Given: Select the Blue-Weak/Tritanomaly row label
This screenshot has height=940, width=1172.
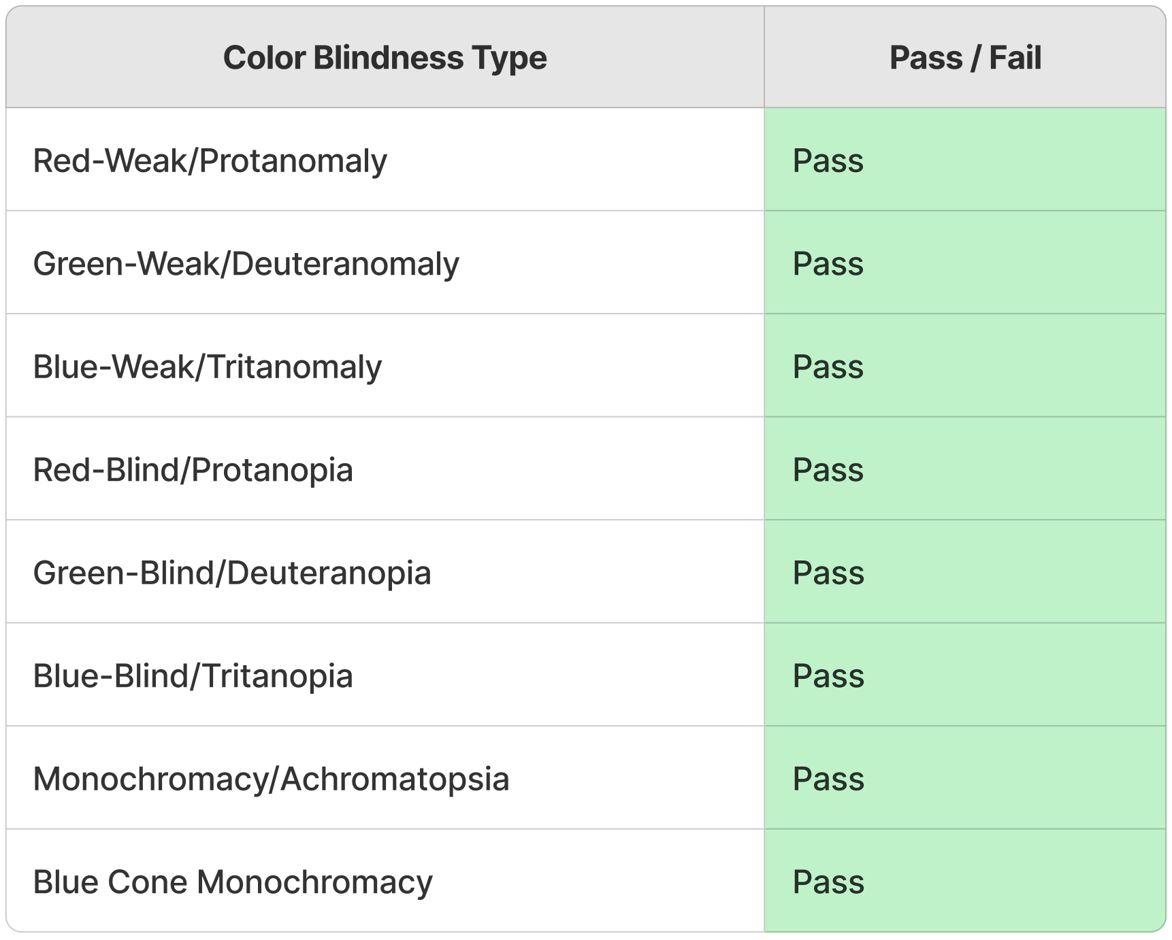Looking at the screenshot, I should click(x=207, y=367).
